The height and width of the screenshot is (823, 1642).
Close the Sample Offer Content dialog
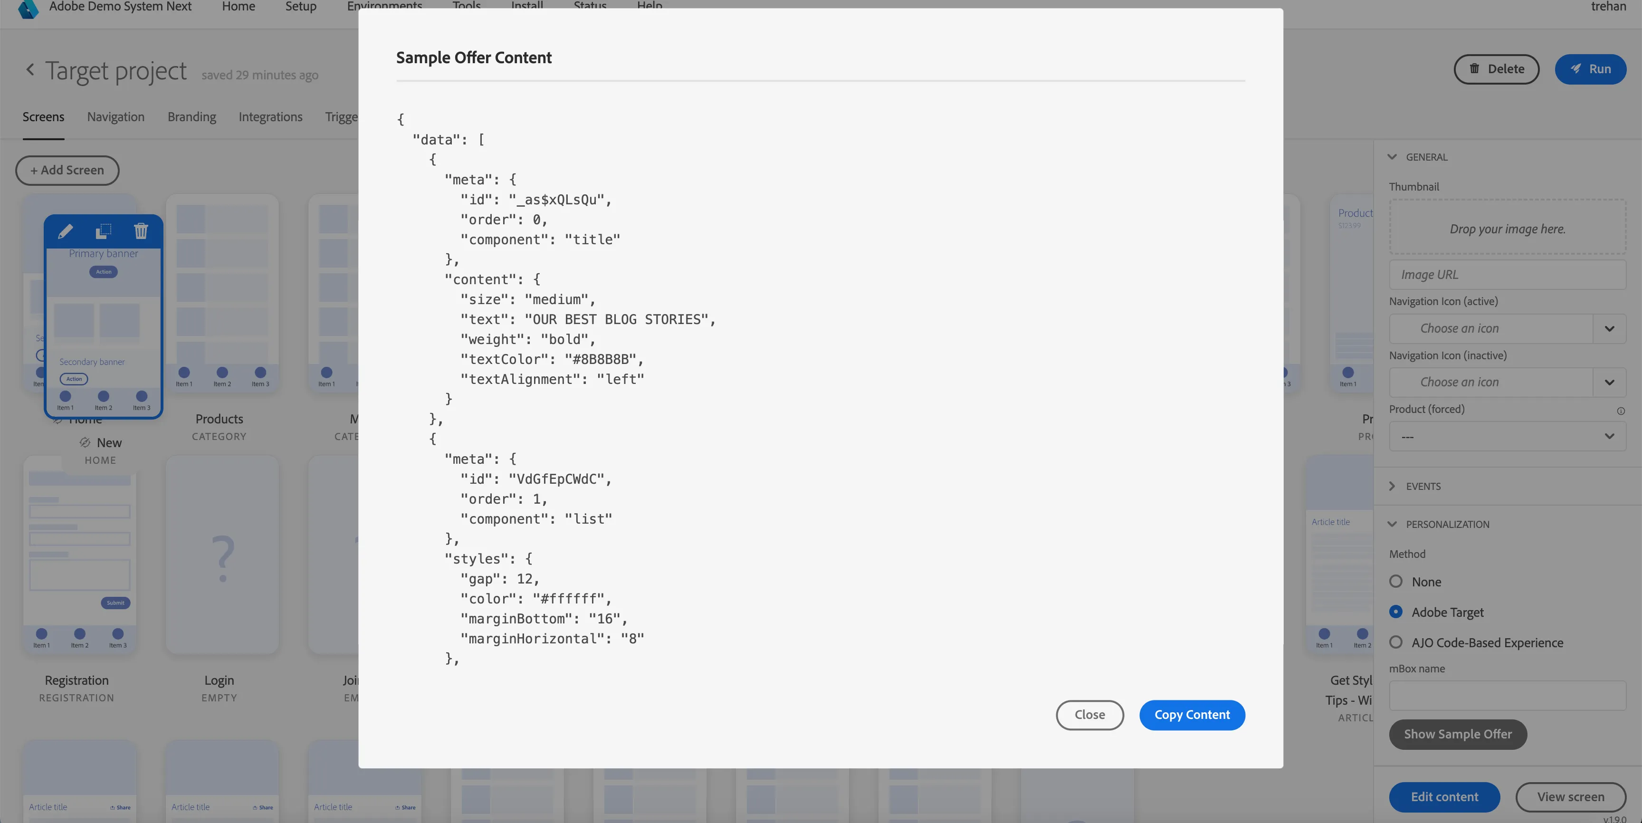[x=1089, y=715]
